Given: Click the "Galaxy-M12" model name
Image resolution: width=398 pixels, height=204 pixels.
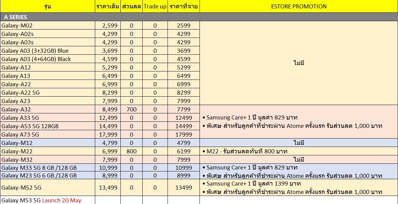Looking at the screenshot, I should tap(17, 143).
